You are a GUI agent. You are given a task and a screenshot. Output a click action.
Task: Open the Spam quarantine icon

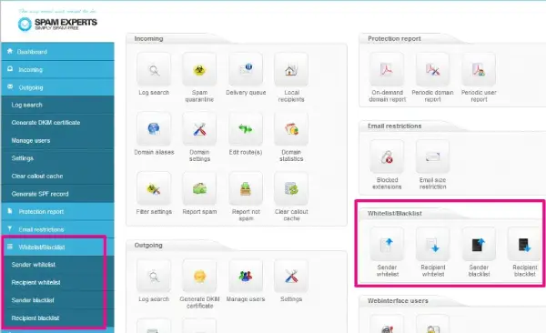(x=199, y=69)
